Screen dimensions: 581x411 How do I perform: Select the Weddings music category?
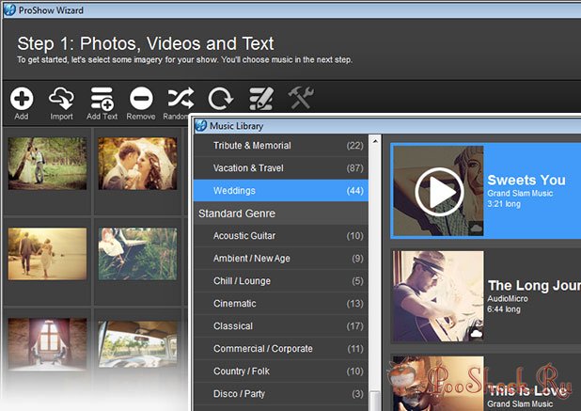[x=281, y=191]
